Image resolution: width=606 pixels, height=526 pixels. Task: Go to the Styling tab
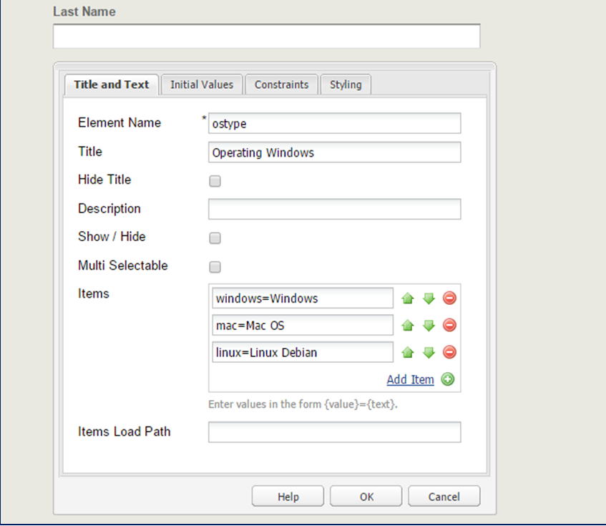[x=346, y=84]
